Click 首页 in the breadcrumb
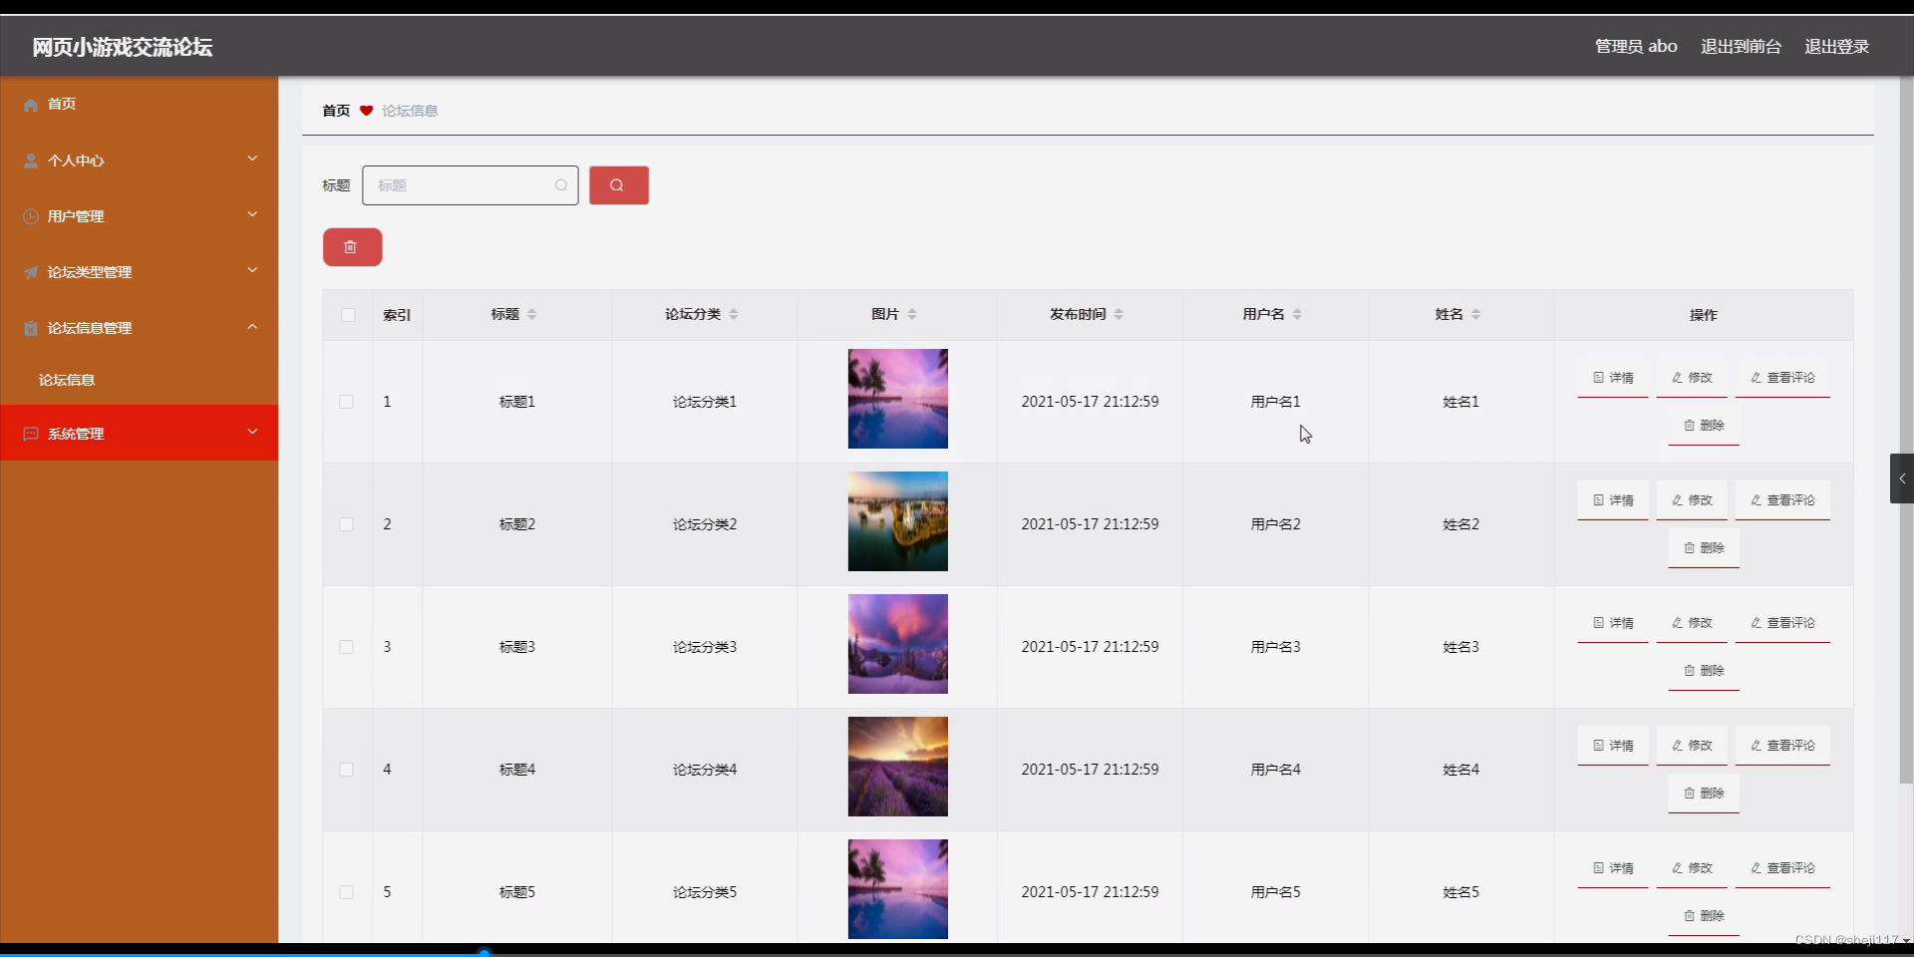 (336, 111)
